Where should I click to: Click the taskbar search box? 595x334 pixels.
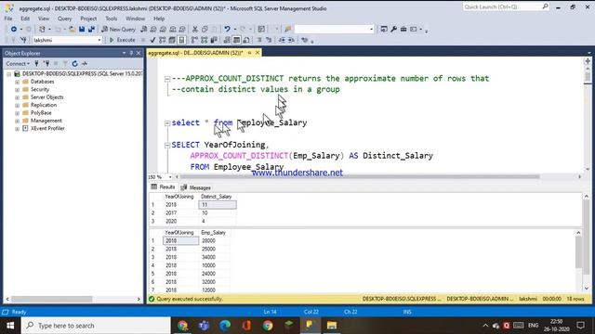tap(96, 326)
